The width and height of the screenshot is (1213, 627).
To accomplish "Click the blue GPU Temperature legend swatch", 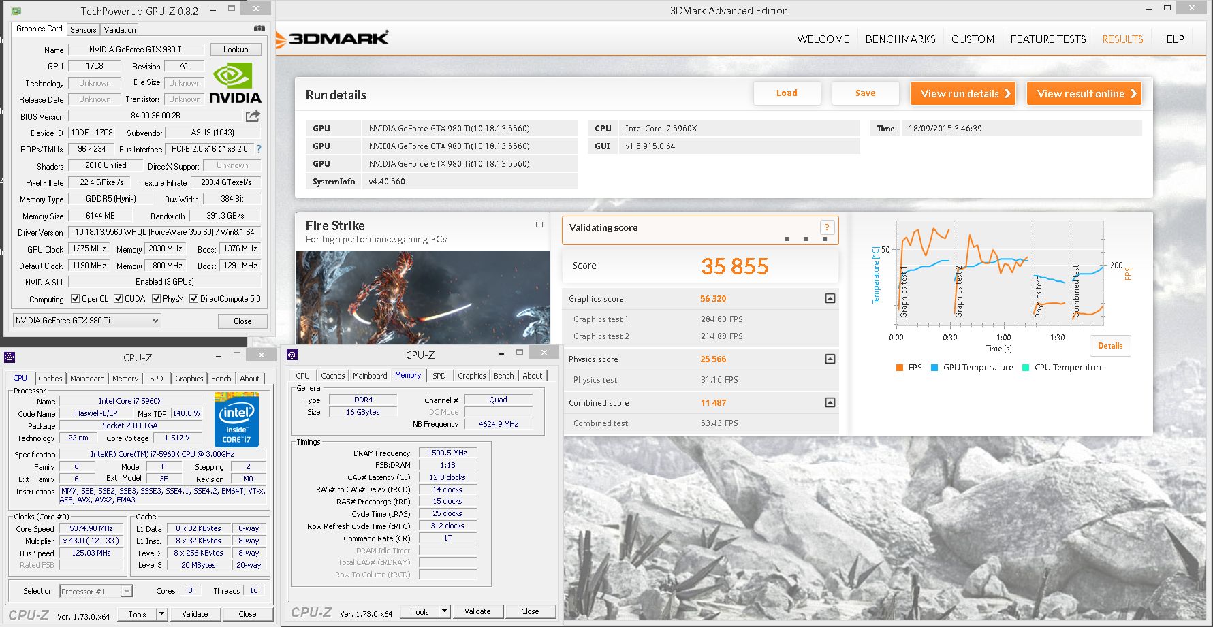I will (x=934, y=368).
